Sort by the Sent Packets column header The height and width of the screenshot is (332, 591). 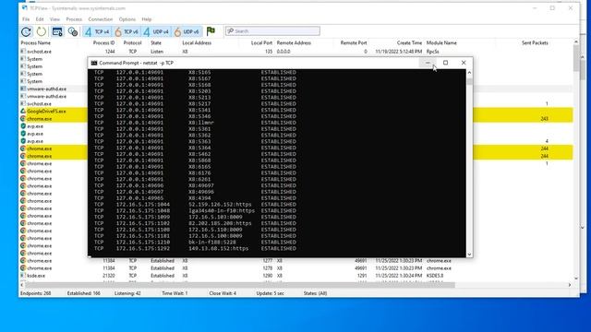coord(535,43)
